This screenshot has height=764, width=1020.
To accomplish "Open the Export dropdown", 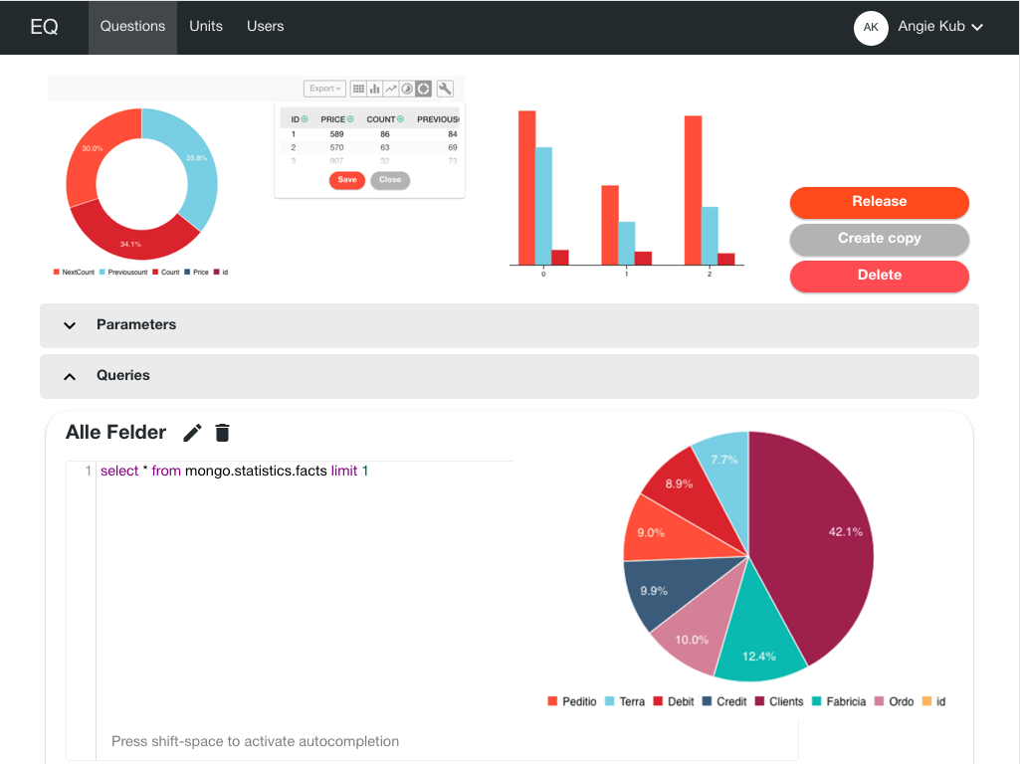I will coord(324,89).
